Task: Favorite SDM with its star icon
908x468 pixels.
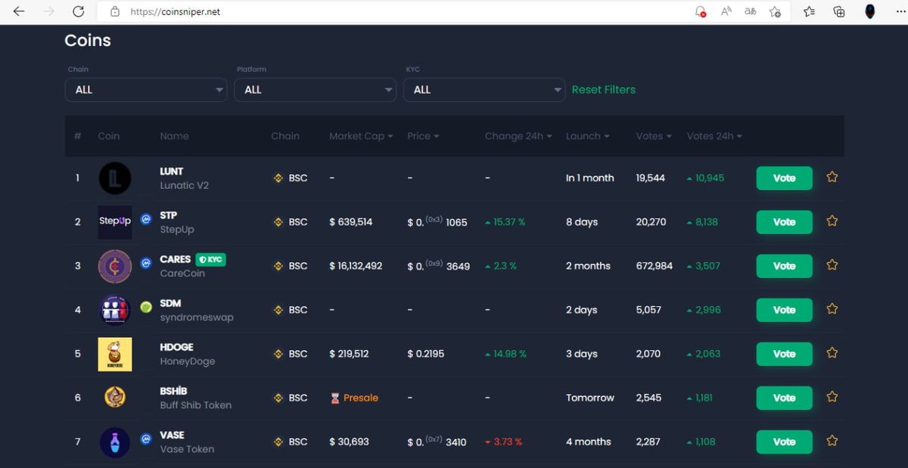Action: 832,308
